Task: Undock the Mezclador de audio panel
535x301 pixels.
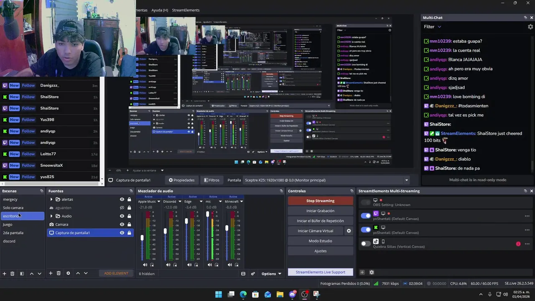Action: (281, 191)
